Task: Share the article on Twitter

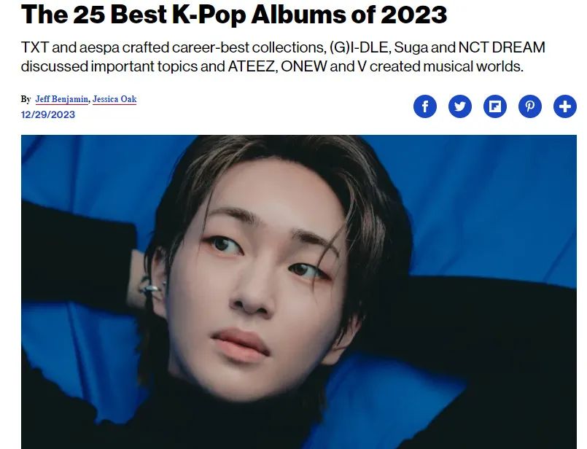Action: coord(459,106)
